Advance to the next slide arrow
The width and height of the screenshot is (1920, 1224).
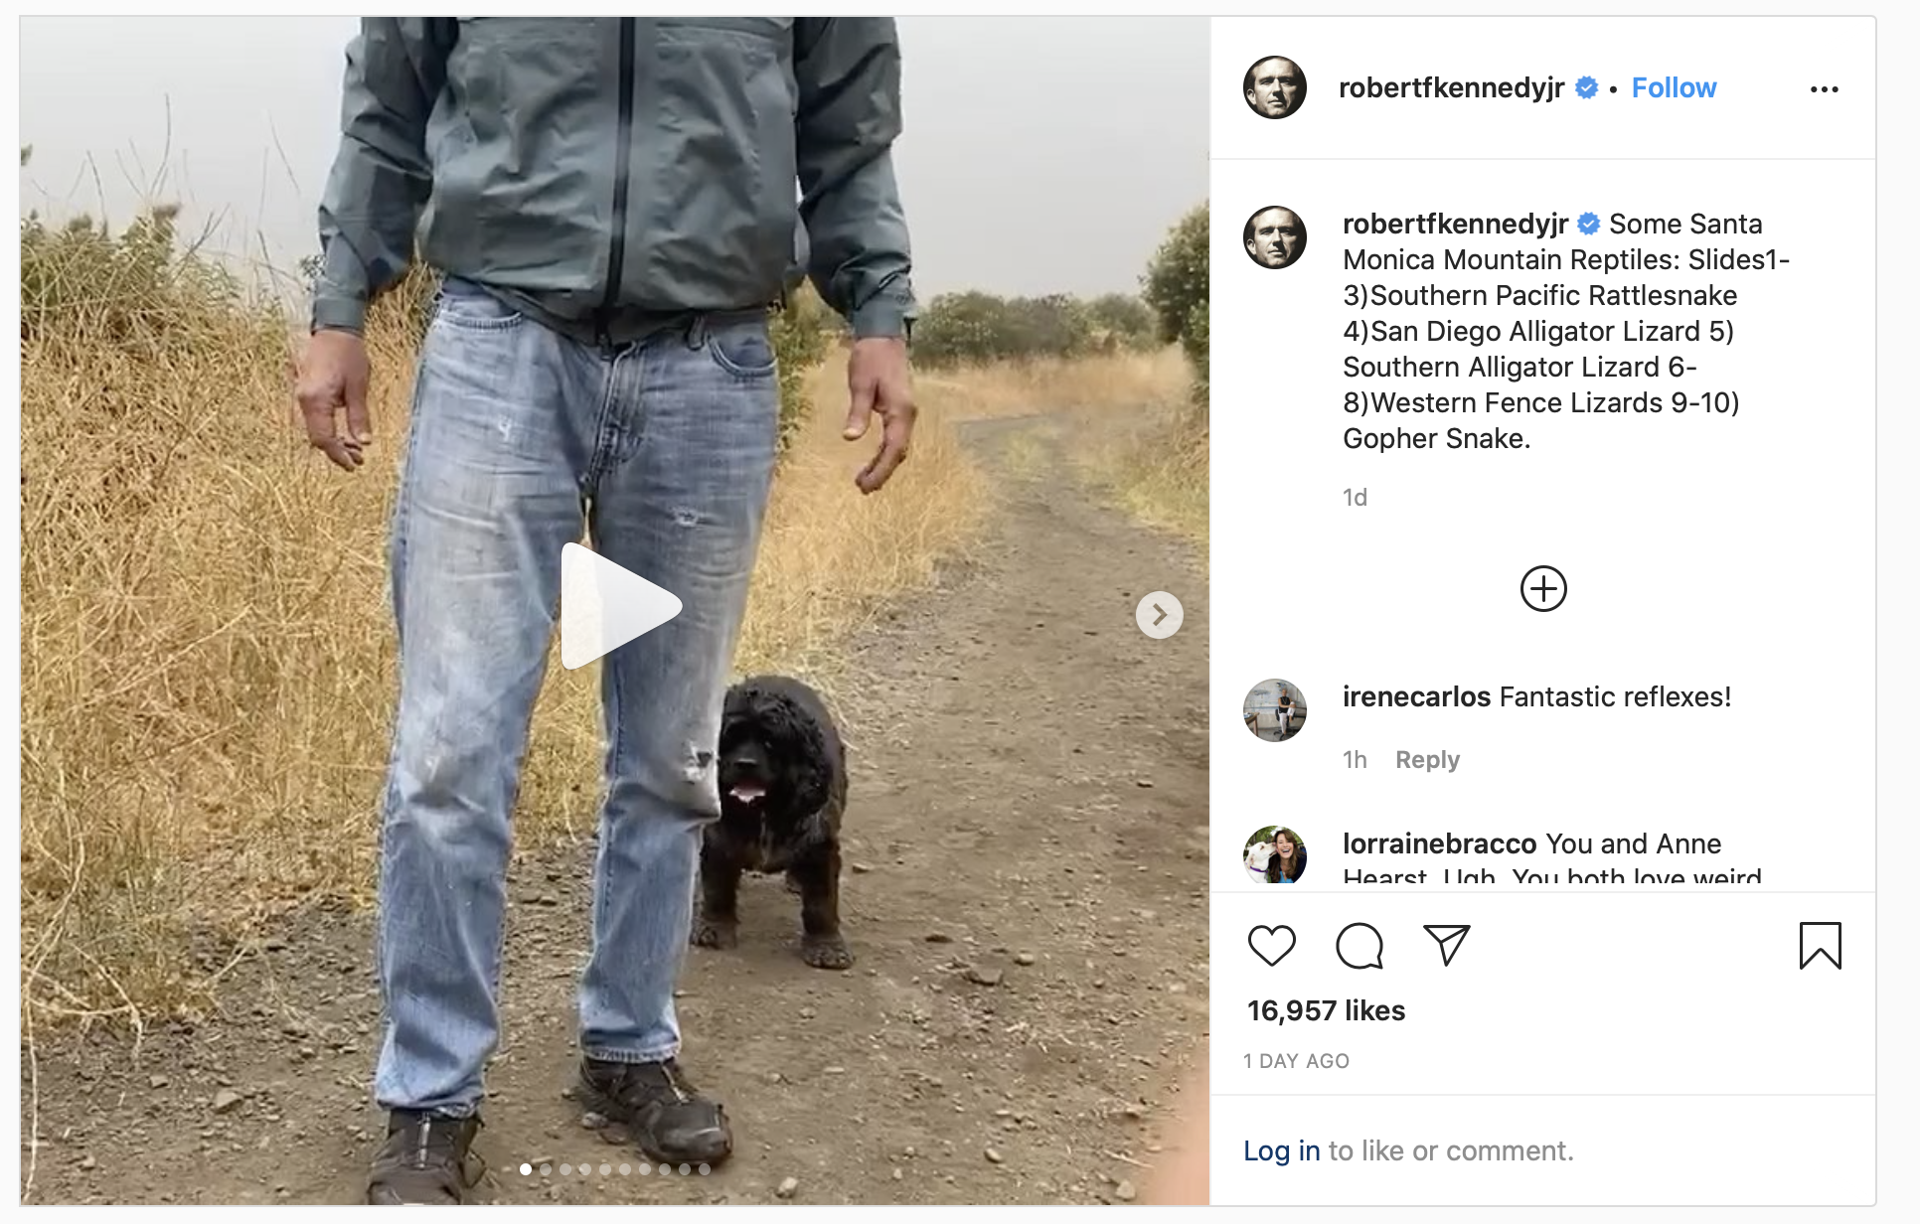click(1159, 615)
